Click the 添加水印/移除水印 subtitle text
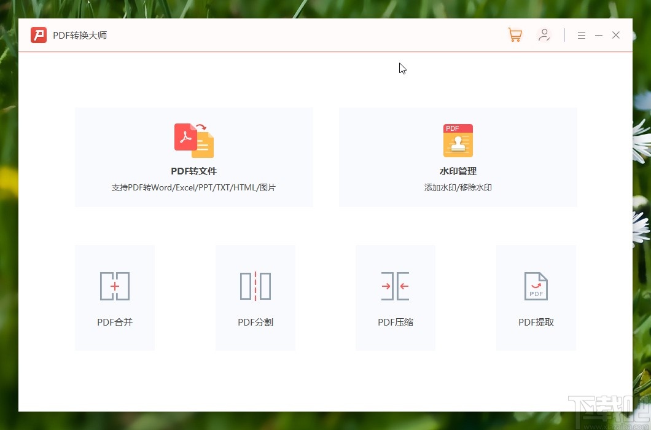This screenshot has width=651, height=430. pyautogui.click(x=458, y=187)
